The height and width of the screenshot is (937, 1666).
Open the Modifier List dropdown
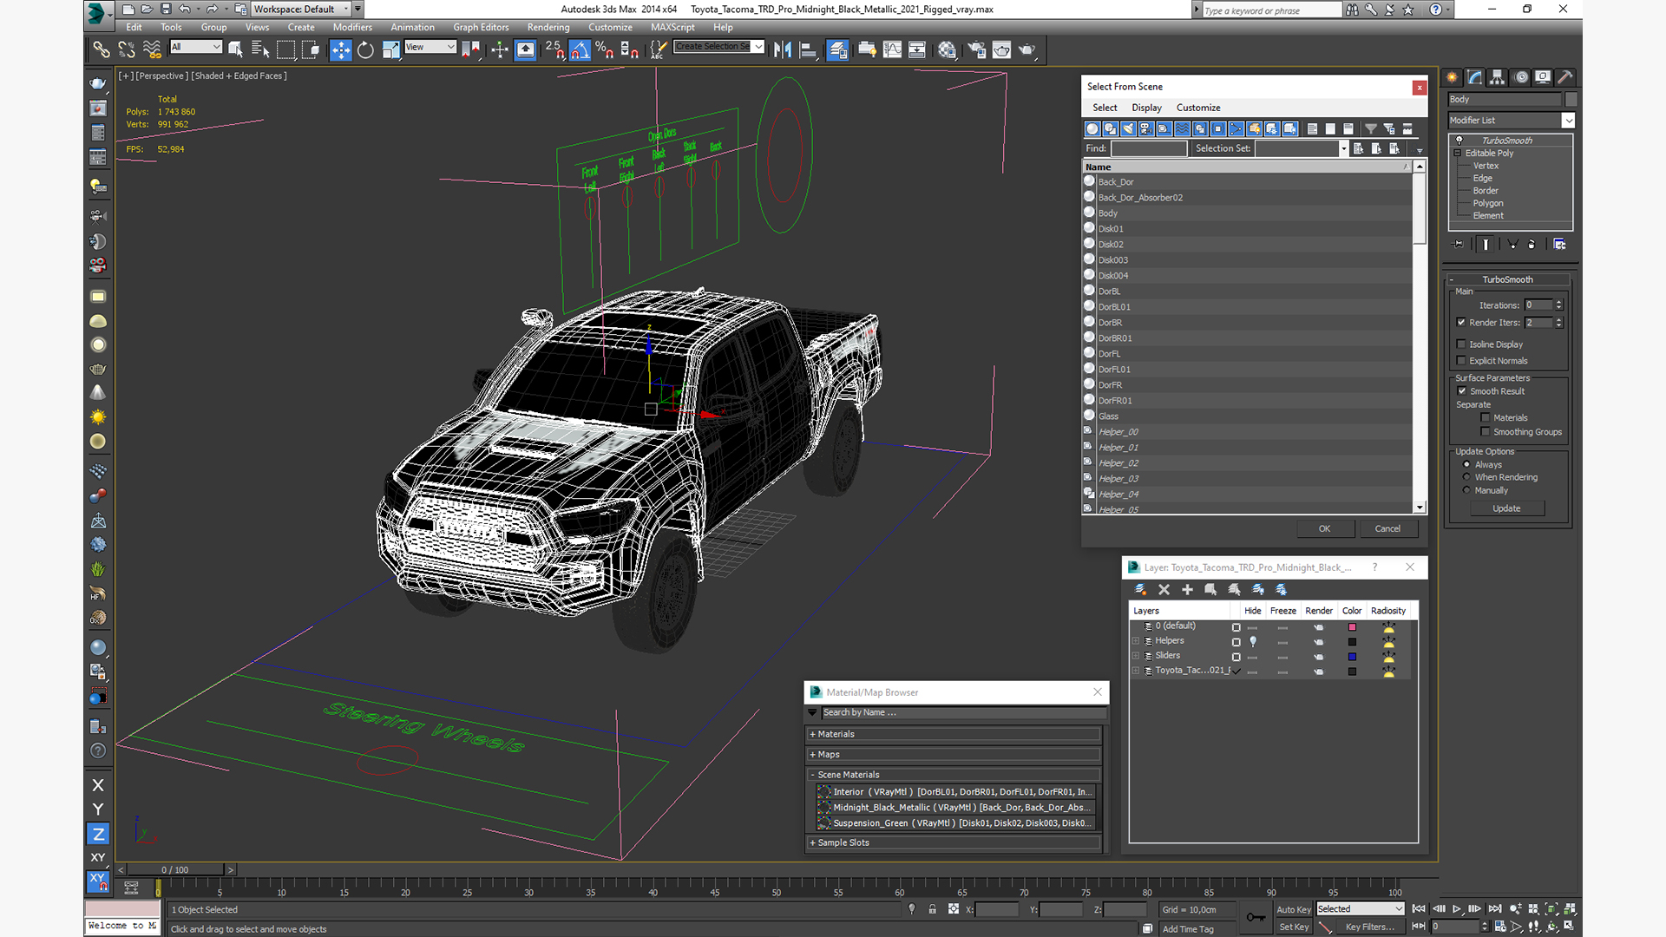[x=1511, y=121]
